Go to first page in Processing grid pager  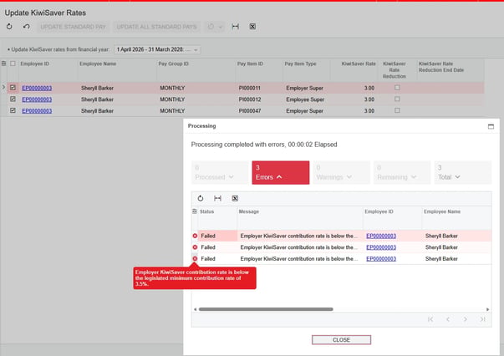(430, 319)
